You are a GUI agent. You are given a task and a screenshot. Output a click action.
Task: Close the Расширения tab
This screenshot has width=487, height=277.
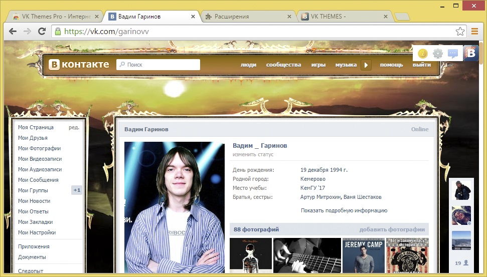point(289,17)
